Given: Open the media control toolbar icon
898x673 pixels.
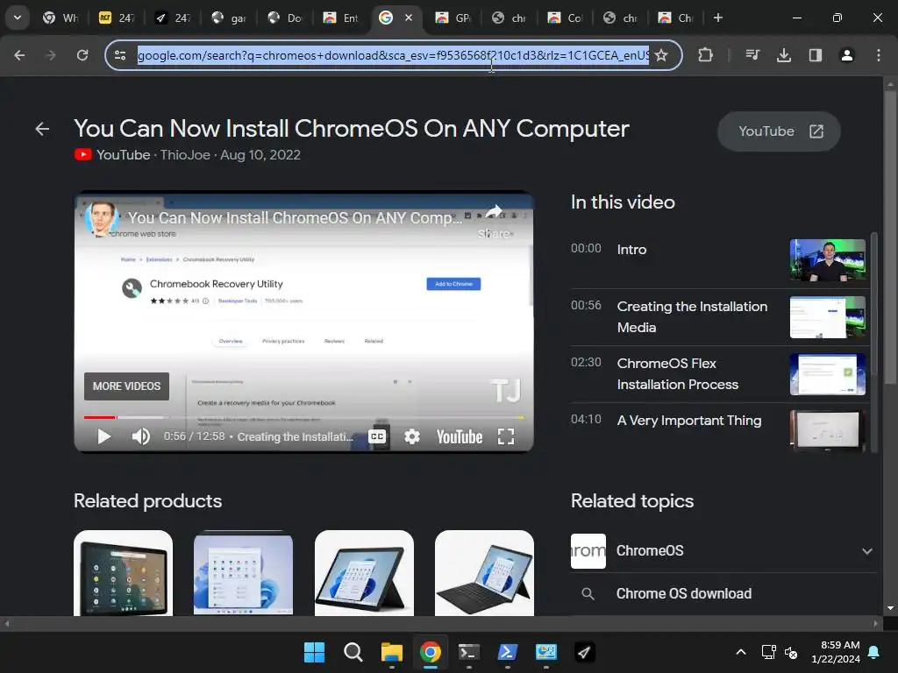Looking at the screenshot, I should (752, 55).
